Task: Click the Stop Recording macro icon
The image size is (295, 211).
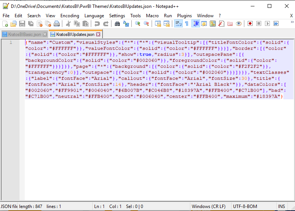Action: 259,24
